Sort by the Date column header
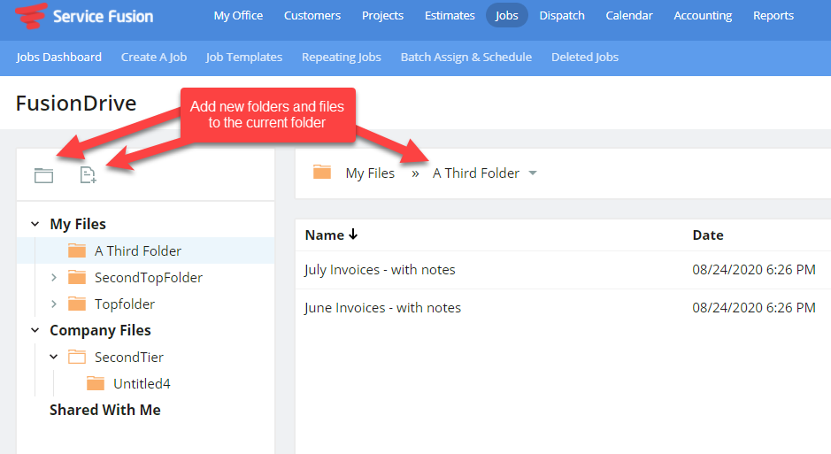Image resolution: width=831 pixels, height=454 pixels. [707, 235]
